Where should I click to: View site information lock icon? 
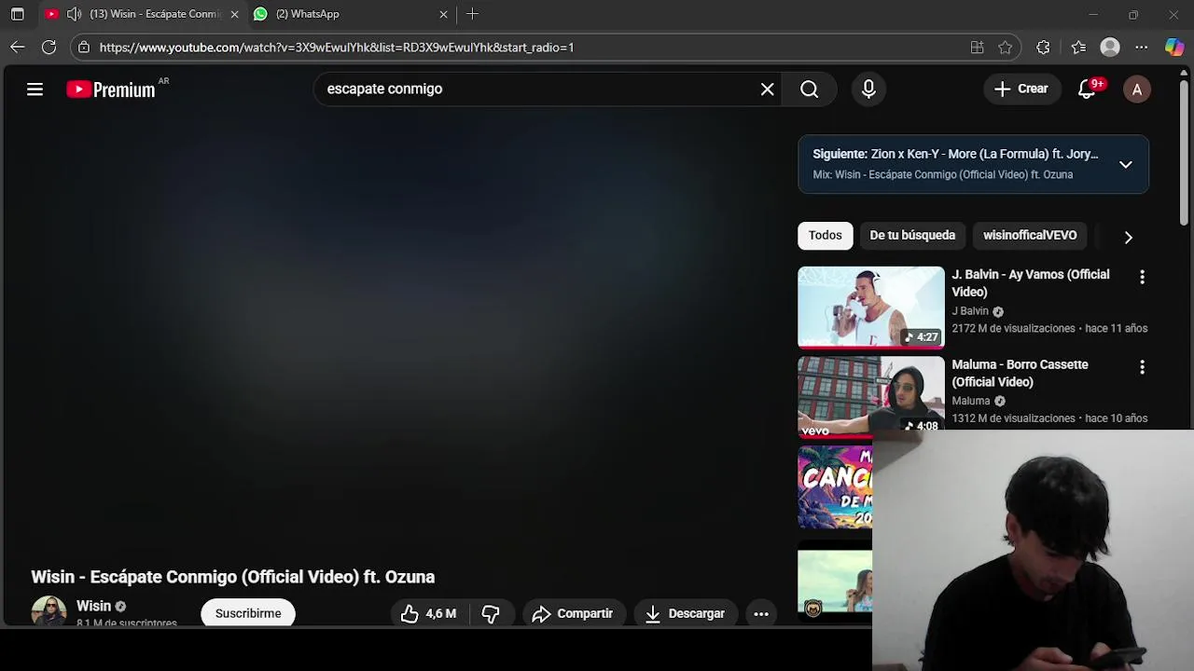click(x=84, y=47)
